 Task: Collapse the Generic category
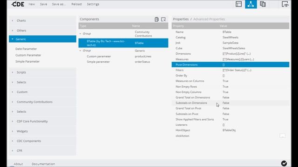coord(42,39)
